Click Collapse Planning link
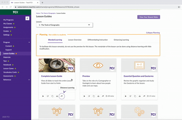 pos(153,33)
